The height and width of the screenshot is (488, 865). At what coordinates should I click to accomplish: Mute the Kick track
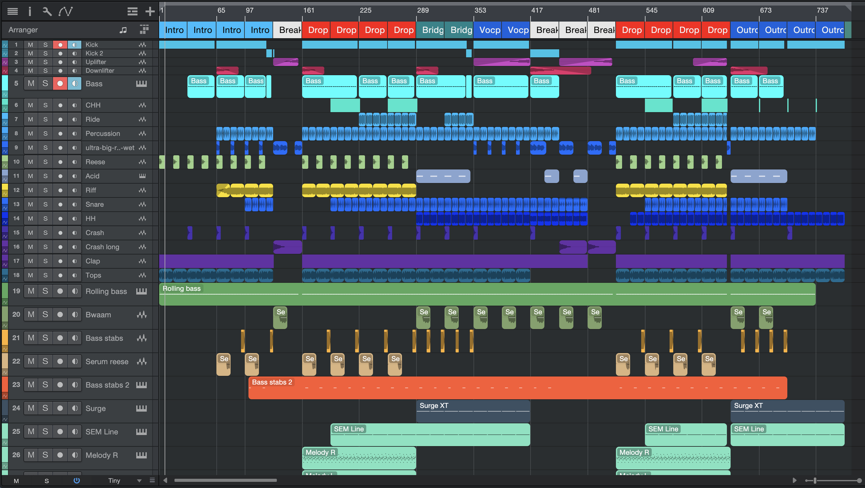(31, 45)
